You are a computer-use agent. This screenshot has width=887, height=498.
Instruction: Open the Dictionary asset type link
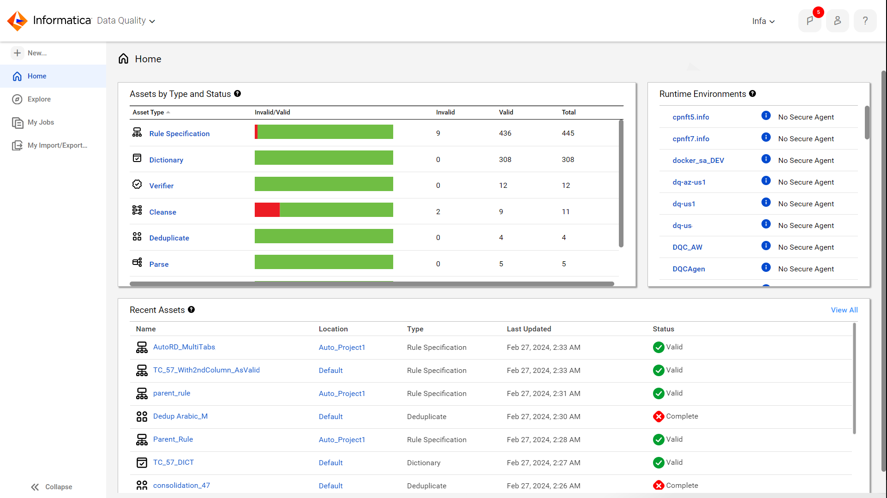click(166, 160)
